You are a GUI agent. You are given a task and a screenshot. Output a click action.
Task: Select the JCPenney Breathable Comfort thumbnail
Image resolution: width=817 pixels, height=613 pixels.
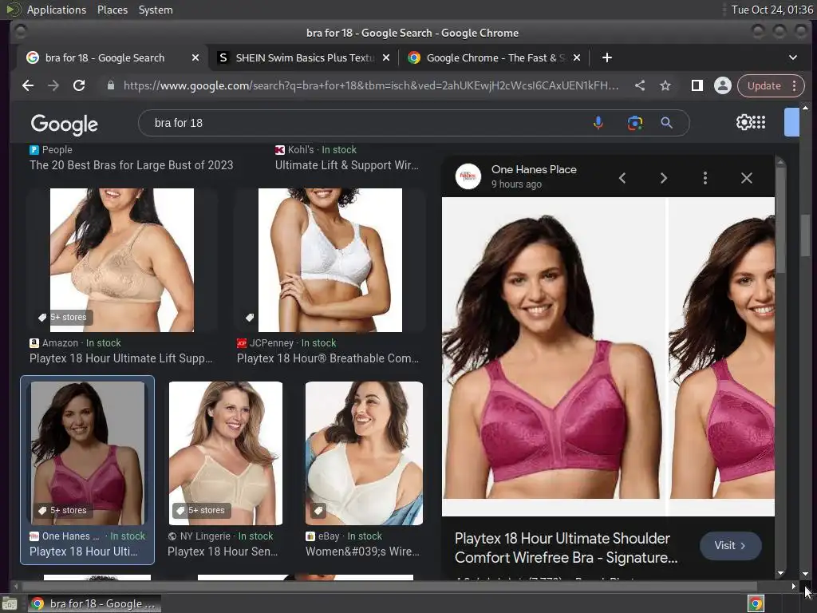coord(330,260)
